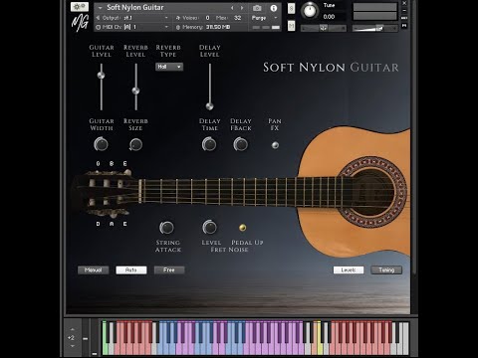Switch to the Tuning tab
The image size is (478, 358).
[x=386, y=270]
